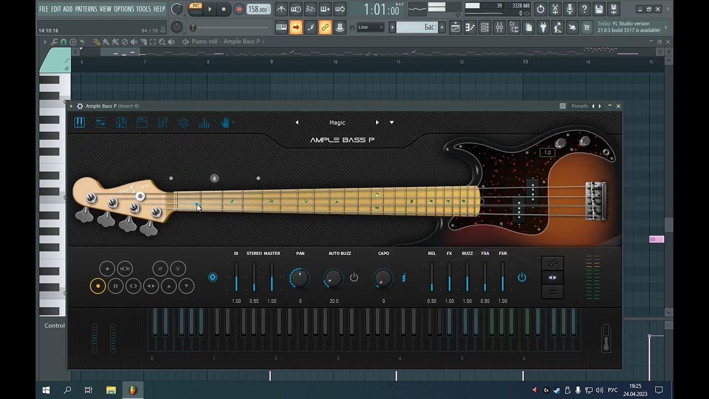Open the FILE menu
Image resolution: width=709 pixels, height=399 pixels.
click(x=44, y=9)
